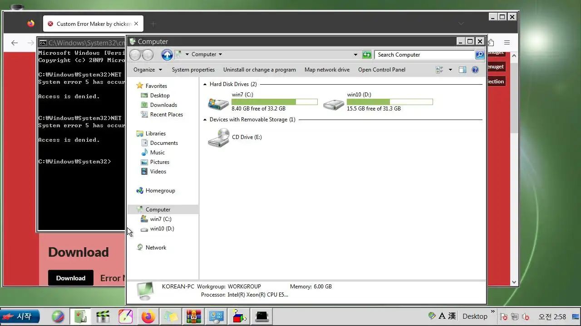This screenshot has height=326, width=581.
Task: Click the green Refresh icon in address bar
Action: 367,55
